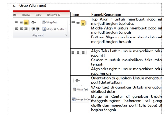Click the text "posisi data/tulisan"
168x115 pixels.
(x=106, y=83)
